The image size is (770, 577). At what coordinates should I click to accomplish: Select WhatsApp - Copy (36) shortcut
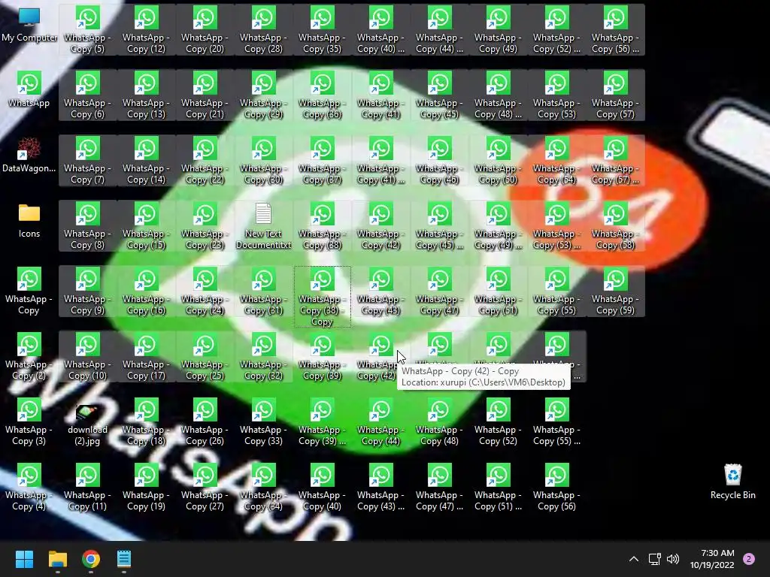click(322, 95)
